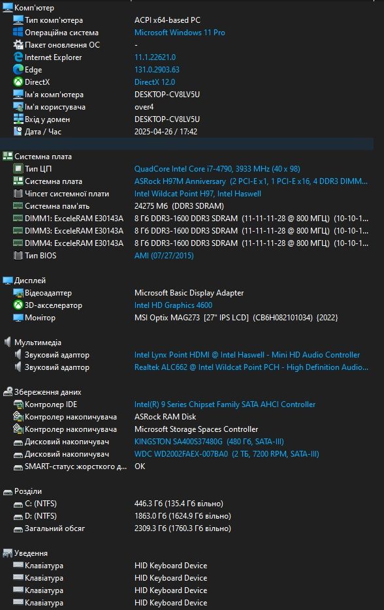
Task: Open the WDC WD2002FAEX-007BA0 link
Action: coord(227,454)
